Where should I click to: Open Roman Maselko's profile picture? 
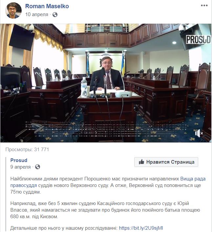tap(13, 11)
